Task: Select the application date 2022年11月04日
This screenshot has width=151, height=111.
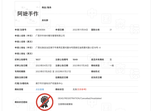Action: pyautogui.click(x=80, y=30)
